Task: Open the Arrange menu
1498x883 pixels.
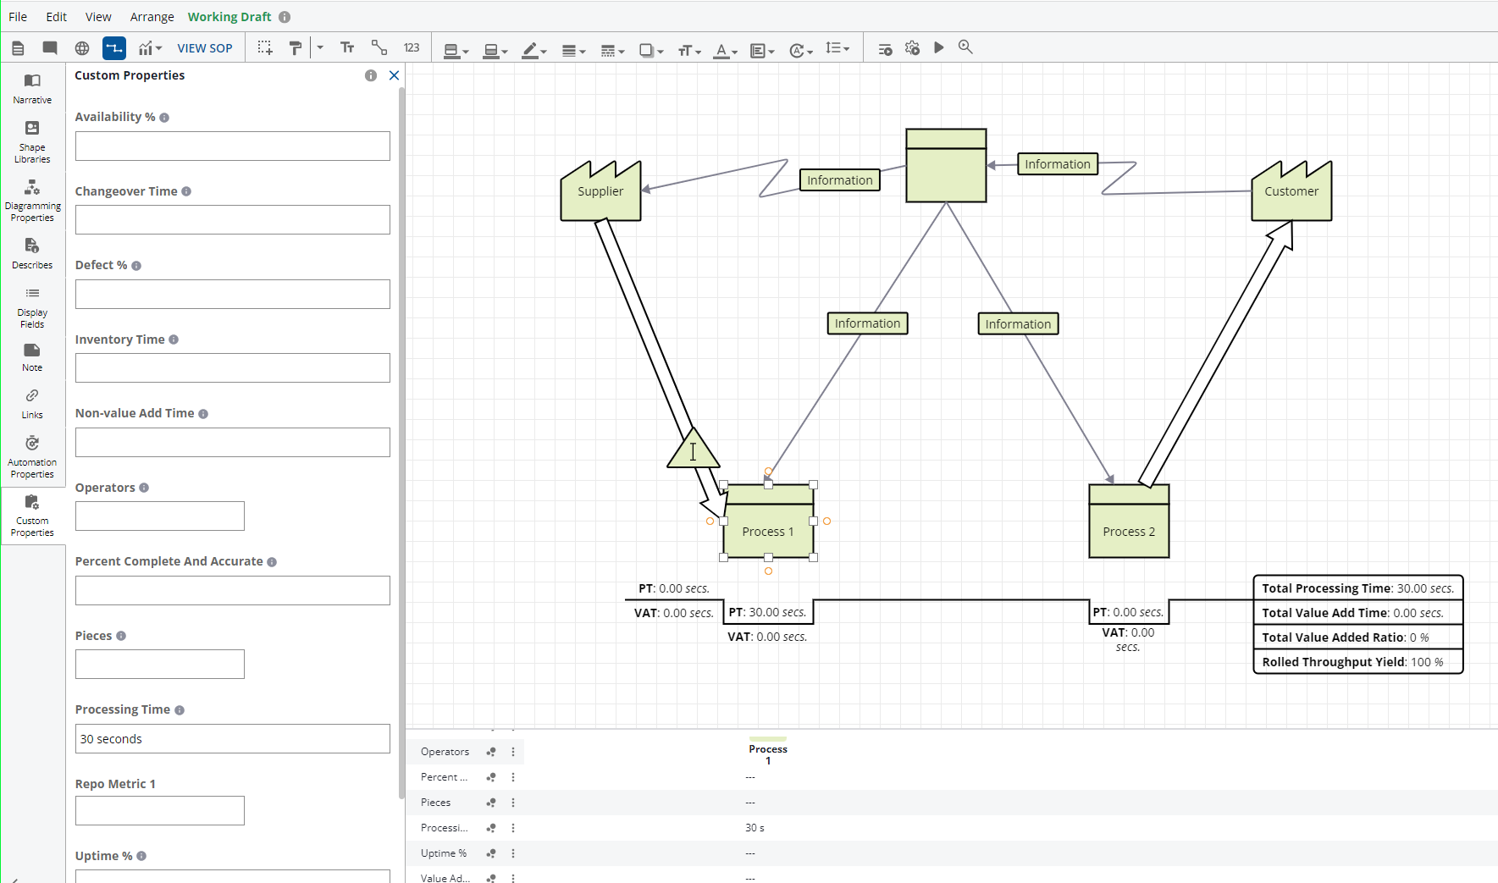Action: (152, 17)
